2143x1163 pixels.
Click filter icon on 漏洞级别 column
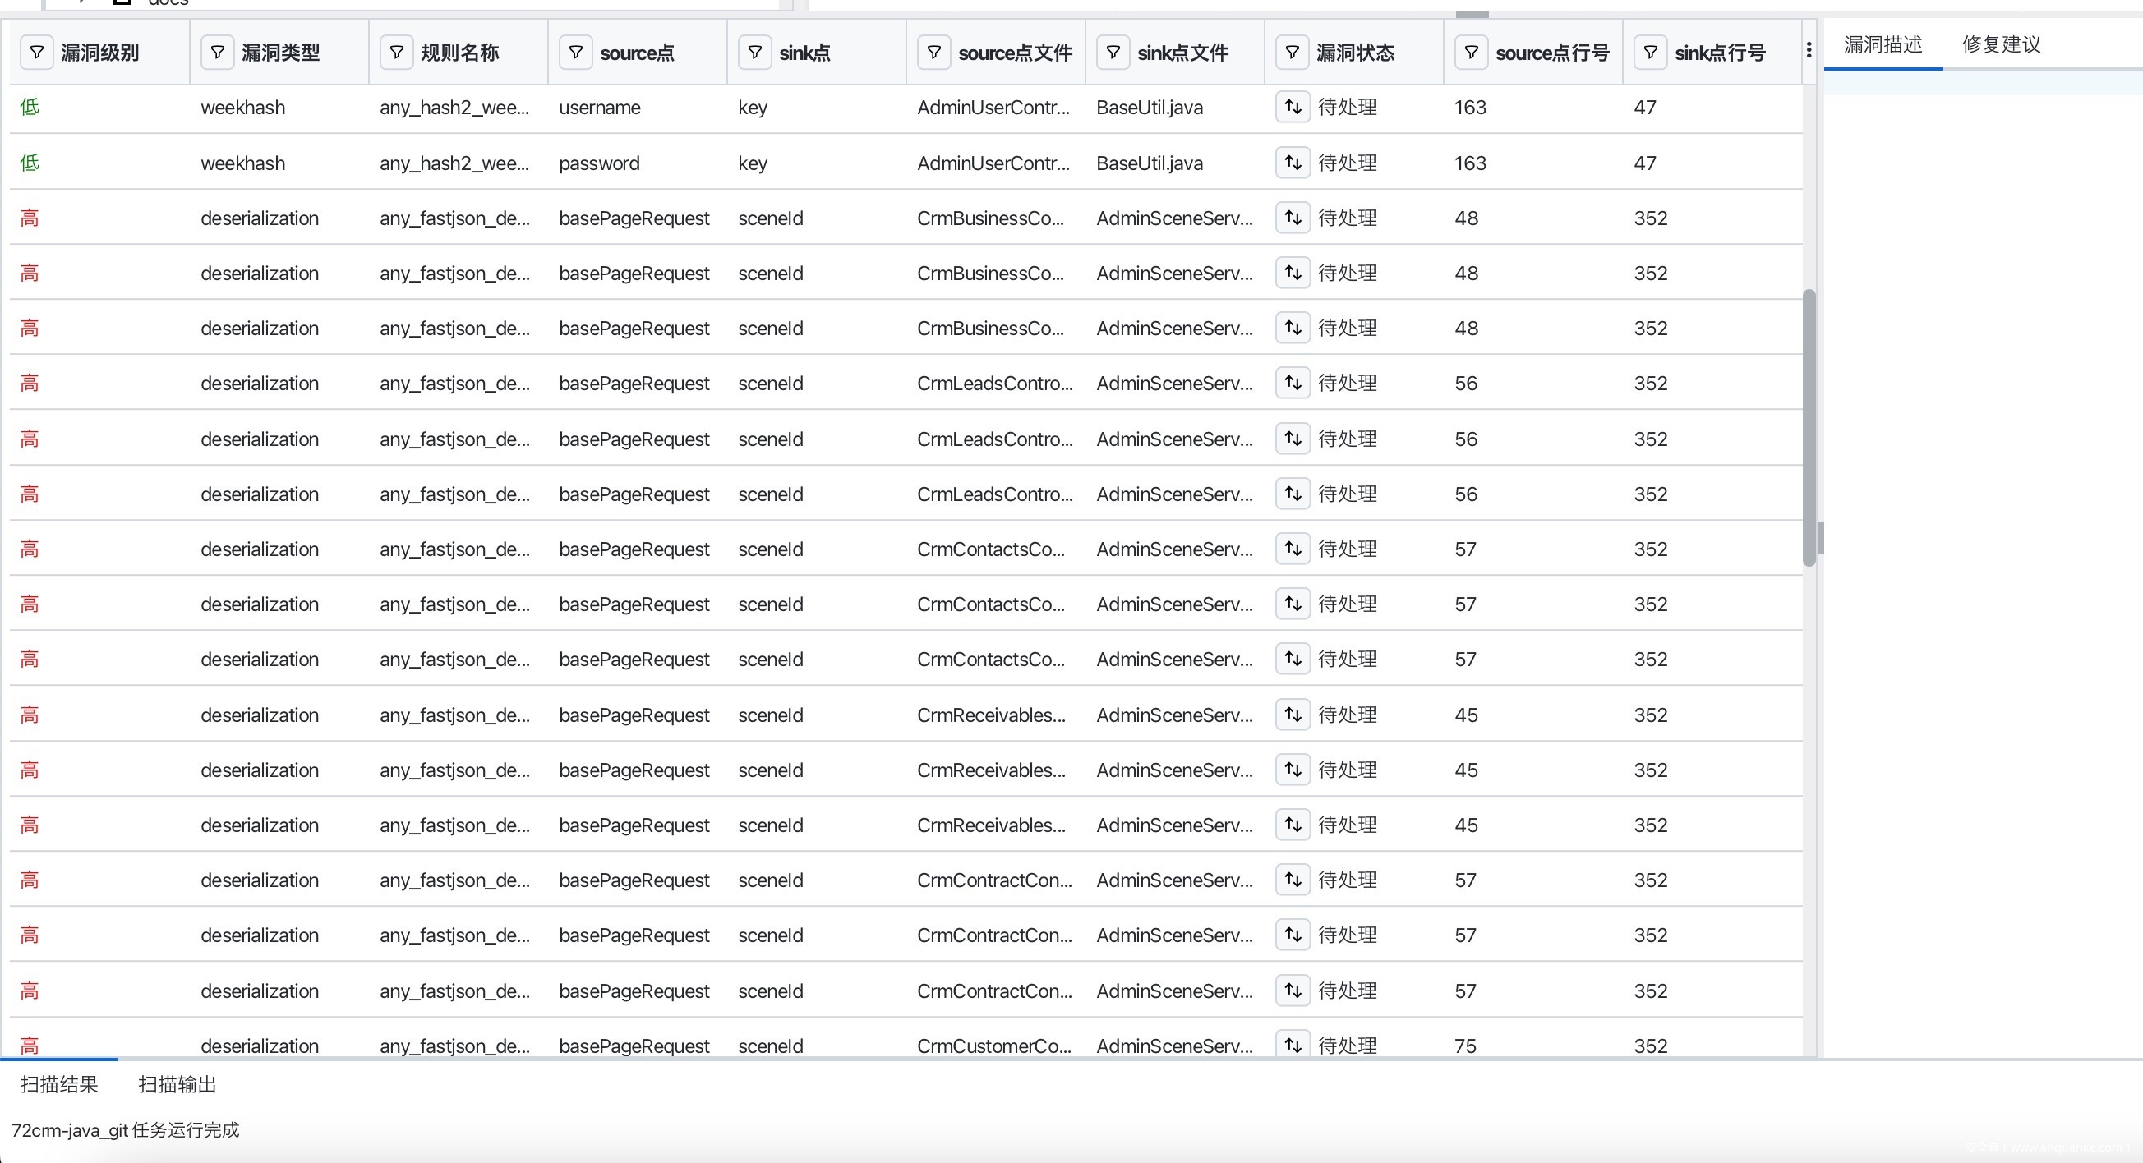coord(37,53)
